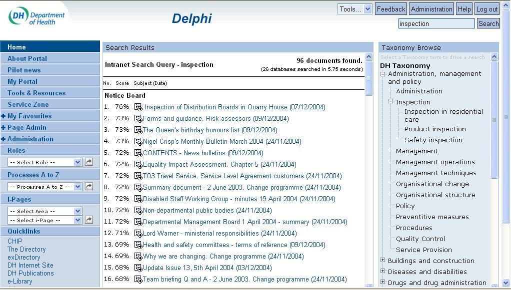Open the e-Library quicklink
The height and width of the screenshot is (290, 511).
point(20,281)
